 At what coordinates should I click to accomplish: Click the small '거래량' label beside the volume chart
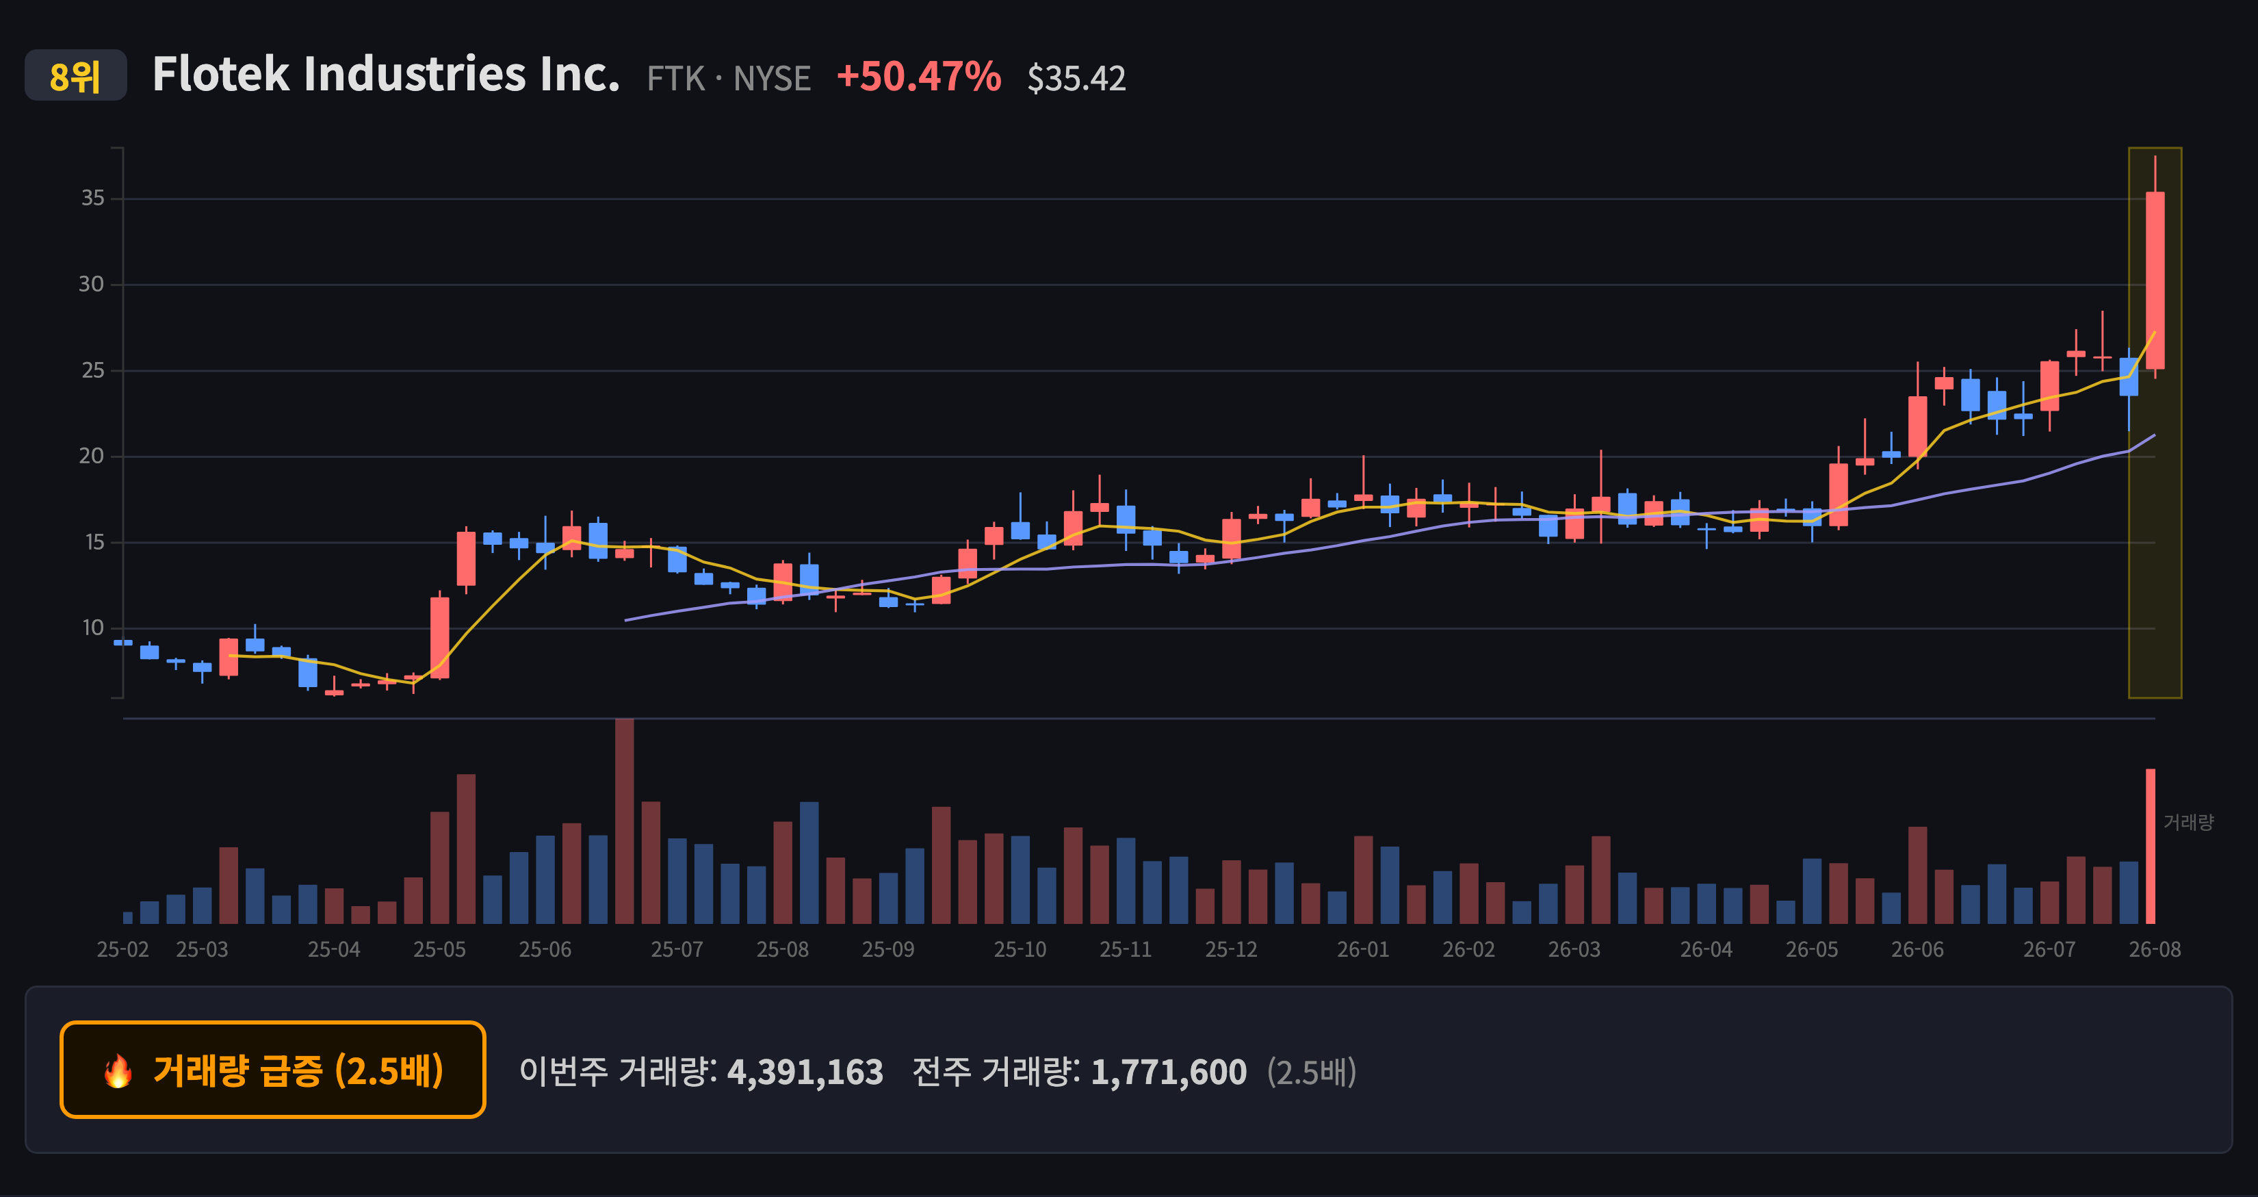point(2188,822)
